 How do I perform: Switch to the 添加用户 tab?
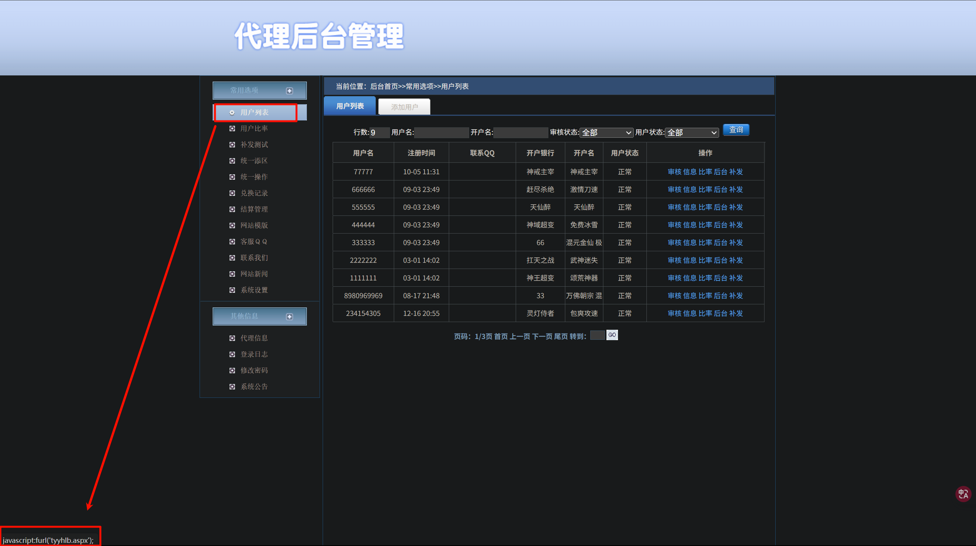[x=404, y=107]
